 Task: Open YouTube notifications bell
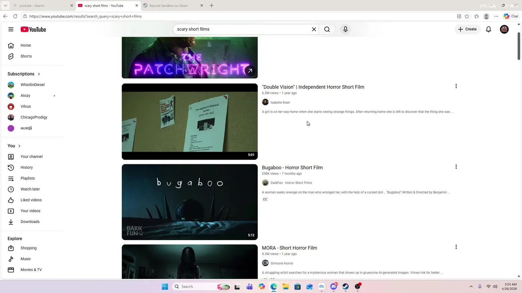click(489, 29)
